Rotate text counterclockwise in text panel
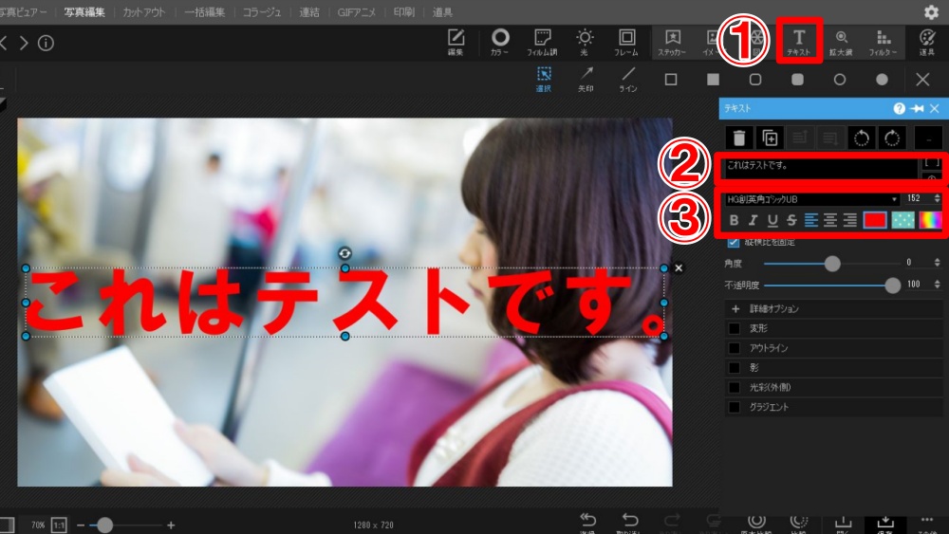This screenshot has width=949, height=534. pos(862,138)
